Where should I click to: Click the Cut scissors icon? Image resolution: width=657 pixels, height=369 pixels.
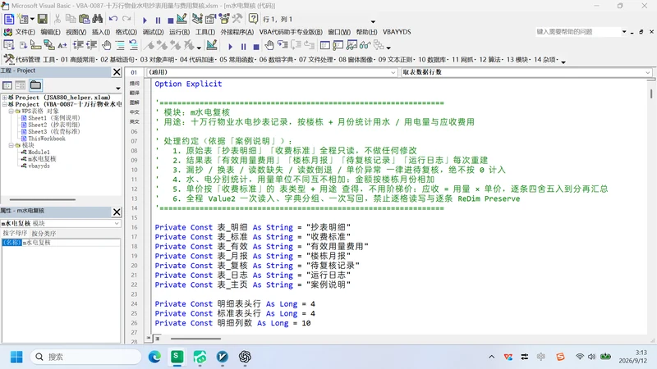(x=57, y=19)
